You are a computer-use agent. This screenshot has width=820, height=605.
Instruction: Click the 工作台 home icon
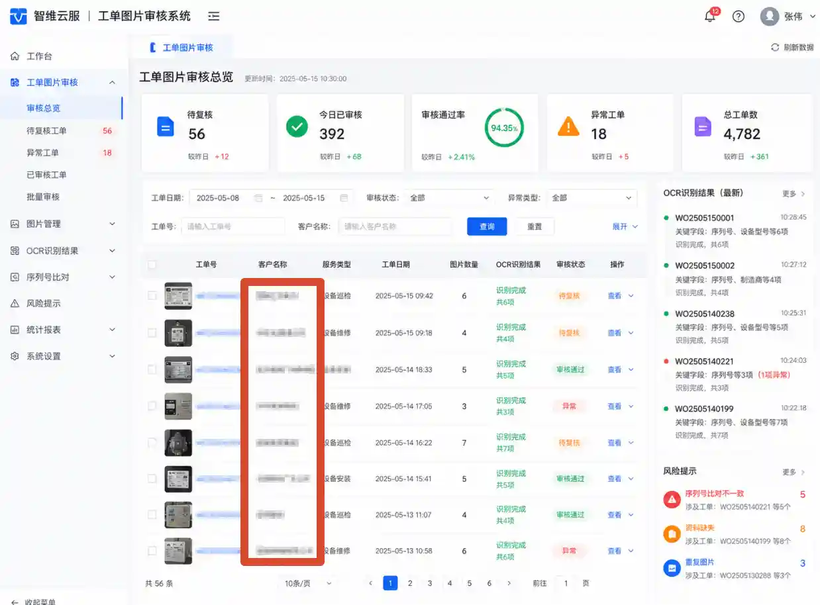pyautogui.click(x=15, y=56)
